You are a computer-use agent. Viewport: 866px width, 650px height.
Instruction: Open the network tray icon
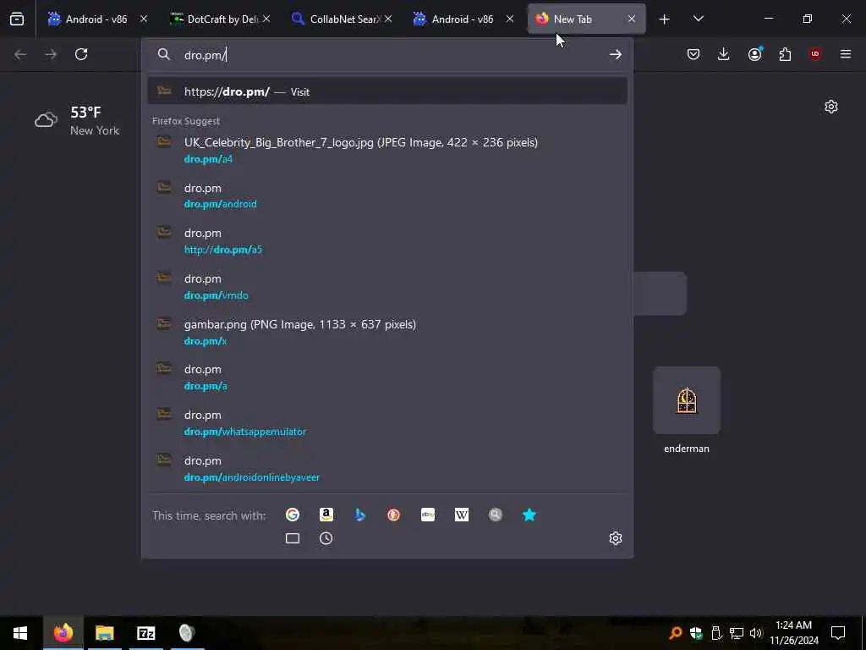[x=737, y=633]
